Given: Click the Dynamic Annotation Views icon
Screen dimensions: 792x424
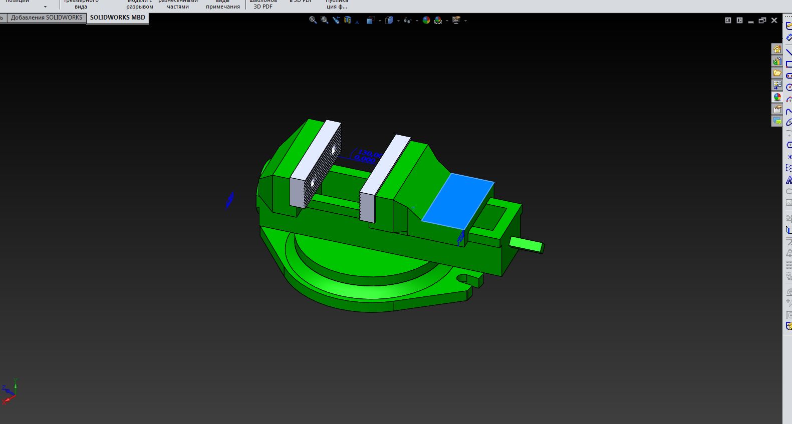Looking at the screenshot, I should point(357,21).
